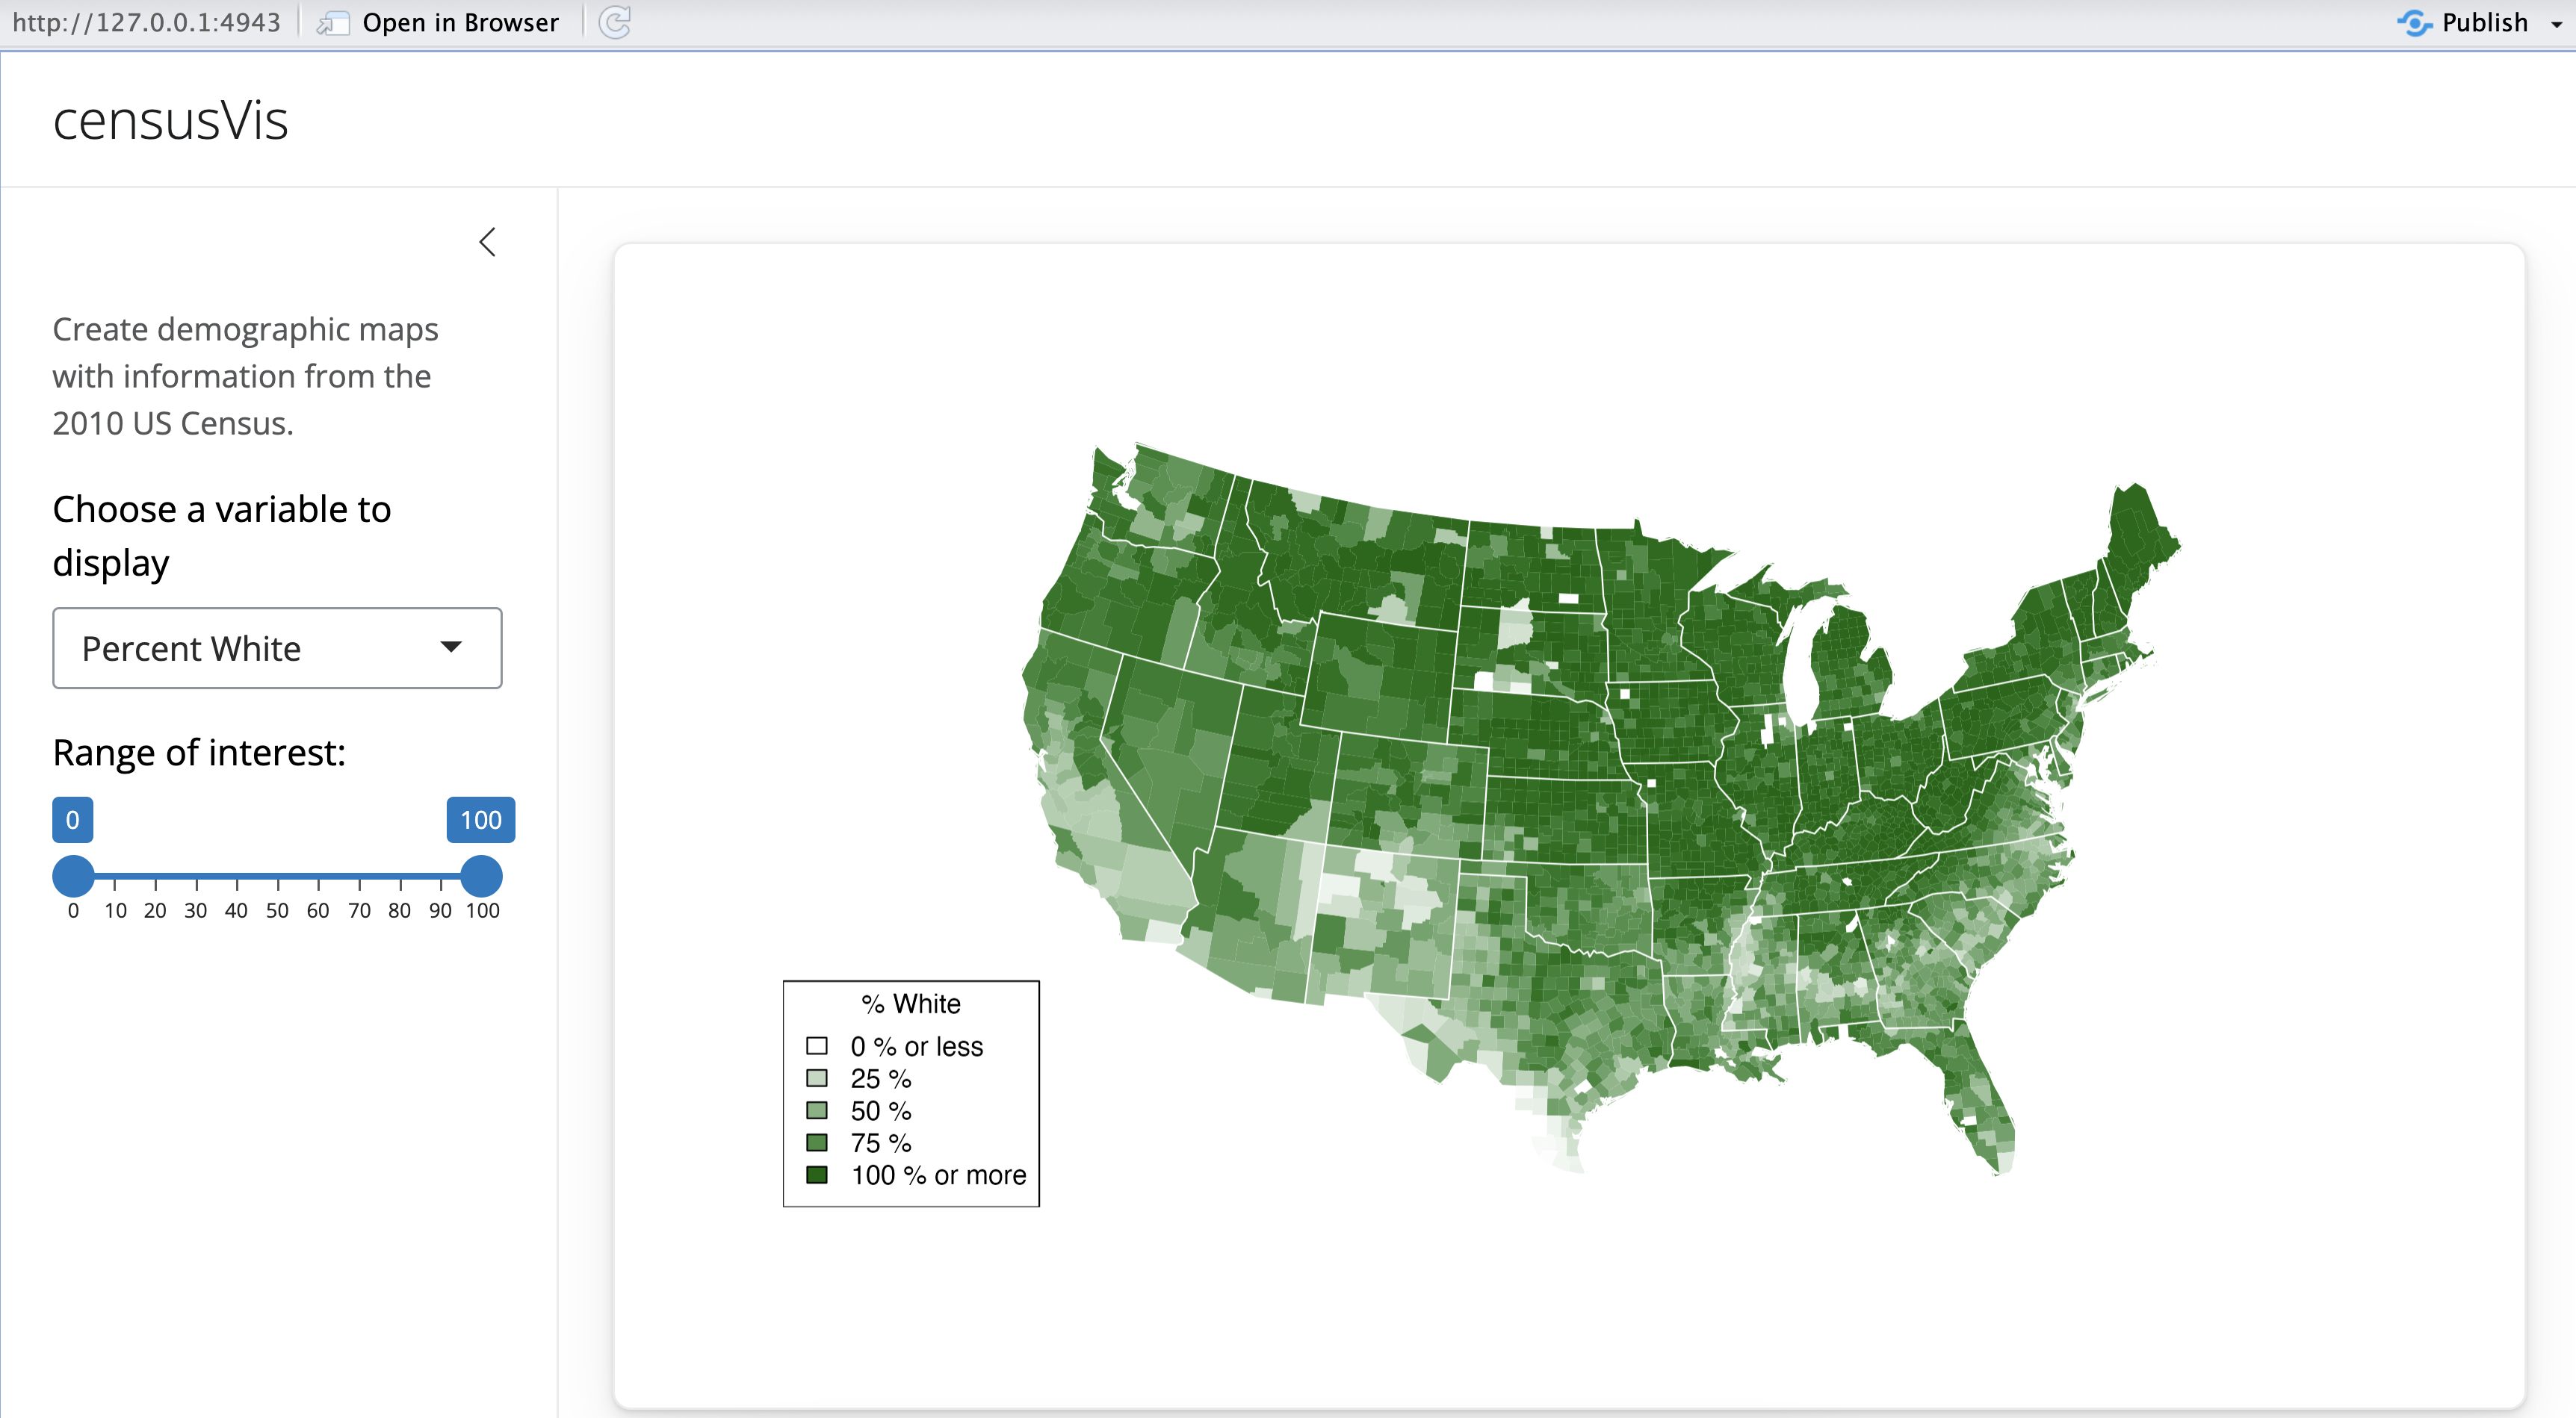This screenshot has height=1418, width=2576.
Task: Click the slider's maximum handle
Action: [x=481, y=875]
